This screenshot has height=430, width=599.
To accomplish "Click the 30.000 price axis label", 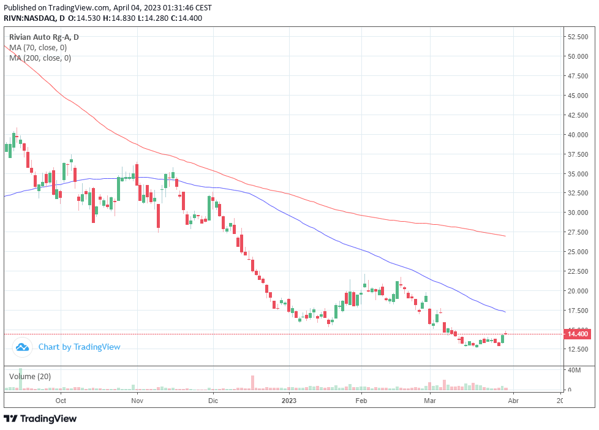I will [578, 213].
